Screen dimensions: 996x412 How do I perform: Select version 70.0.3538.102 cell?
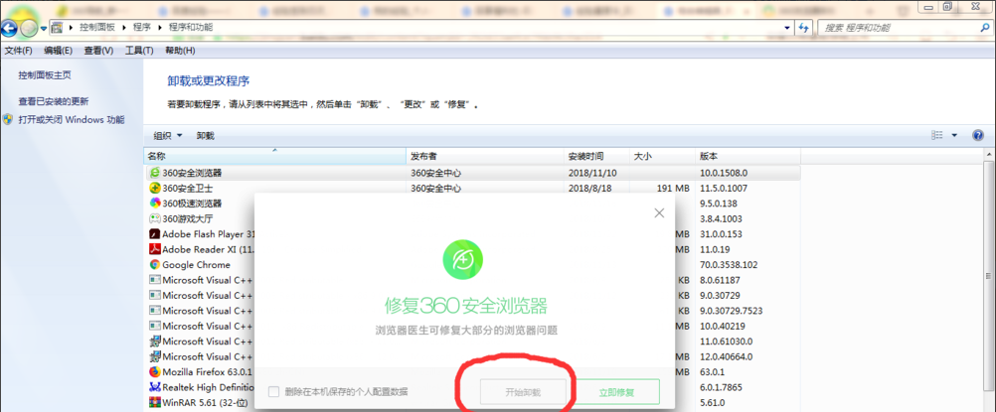click(729, 265)
